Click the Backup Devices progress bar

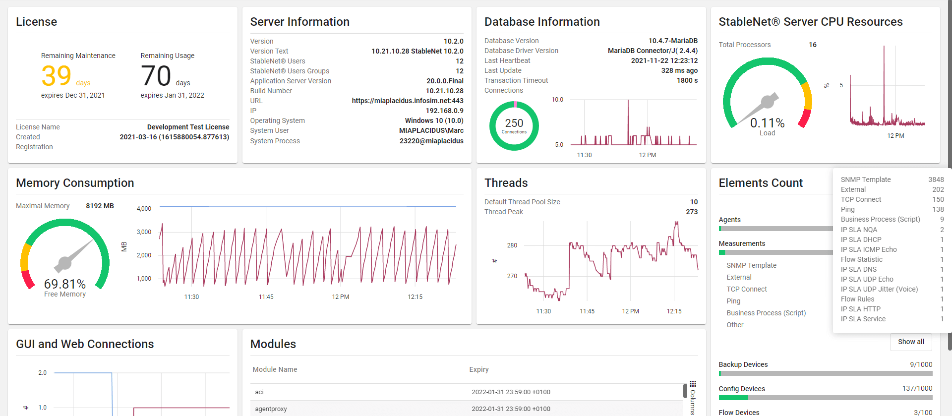pyautogui.click(x=826, y=373)
